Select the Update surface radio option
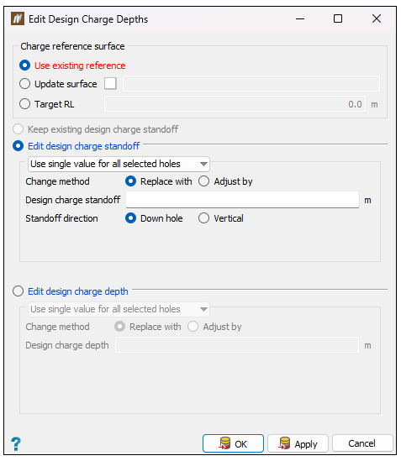Screen dimensions: 401x461 click(24, 84)
